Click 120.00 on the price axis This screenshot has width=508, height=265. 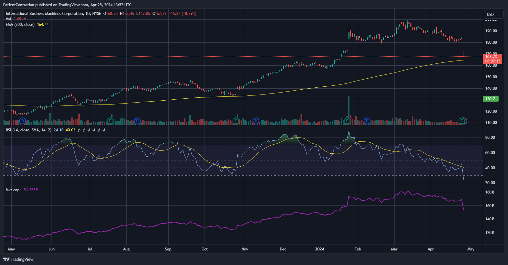[491, 111]
